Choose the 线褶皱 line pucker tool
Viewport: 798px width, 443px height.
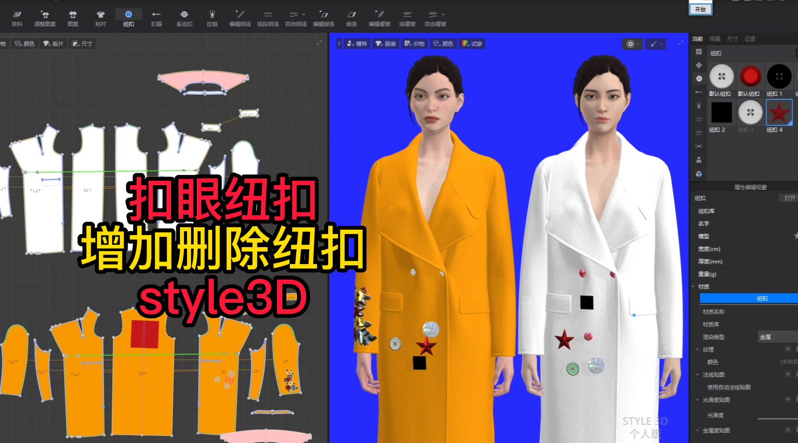(x=407, y=19)
